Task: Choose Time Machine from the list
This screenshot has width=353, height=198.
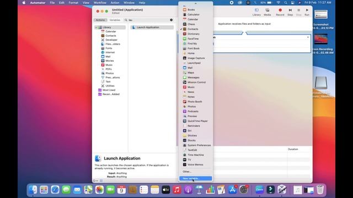Action: pos(196,155)
